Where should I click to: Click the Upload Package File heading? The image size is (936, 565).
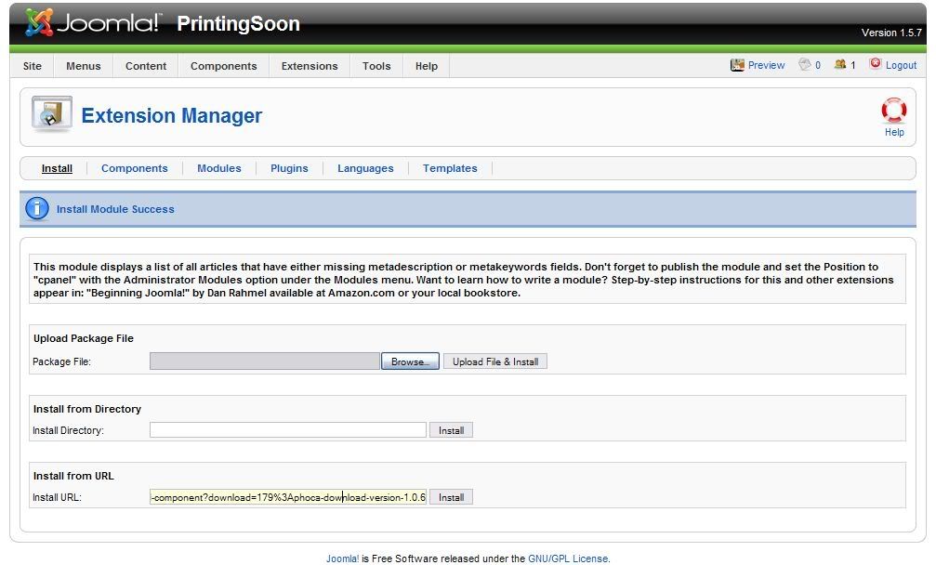pyautogui.click(x=84, y=338)
